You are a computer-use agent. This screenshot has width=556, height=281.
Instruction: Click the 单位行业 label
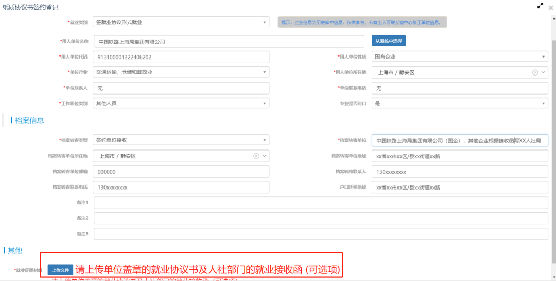[x=78, y=72]
